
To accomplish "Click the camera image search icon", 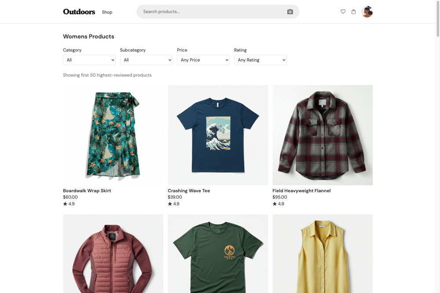I will 290,12.
